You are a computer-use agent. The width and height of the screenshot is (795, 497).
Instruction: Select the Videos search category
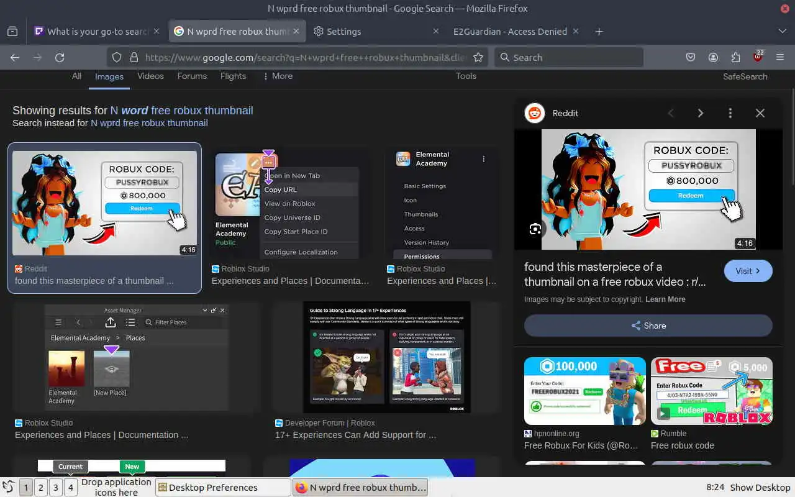pyautogui.click(x=150, y=76)
